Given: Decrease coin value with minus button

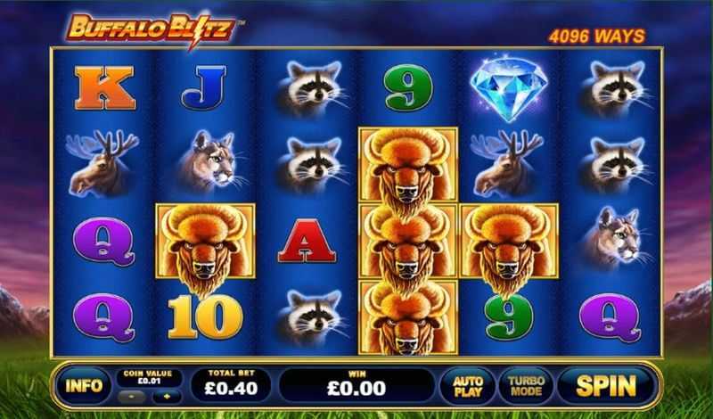Looking at the screenshot, I should coord(131,397).
